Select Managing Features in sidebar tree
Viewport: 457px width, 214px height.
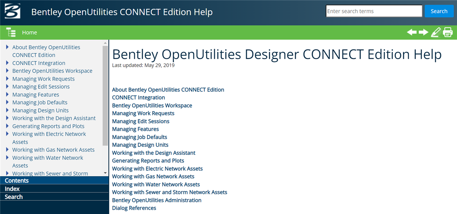coord(35,95)
